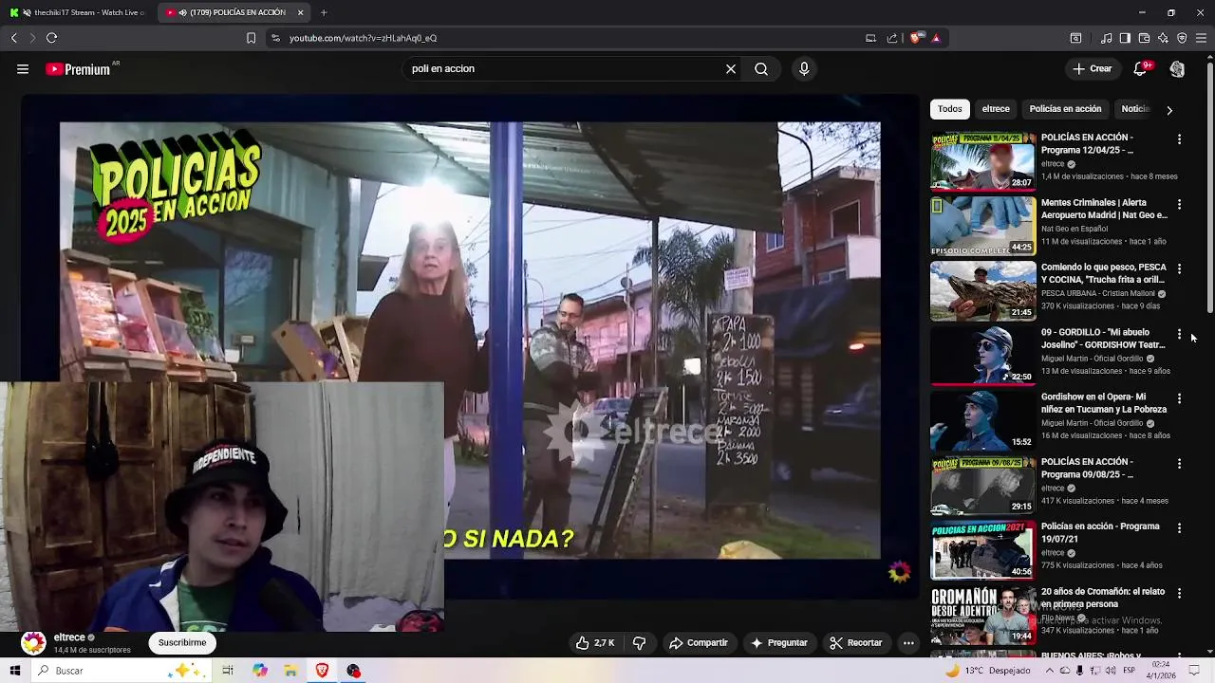Show more filter chips with right arrow
The image size is (1215, 683).
pyautogui.click(x=1169, y=110)
